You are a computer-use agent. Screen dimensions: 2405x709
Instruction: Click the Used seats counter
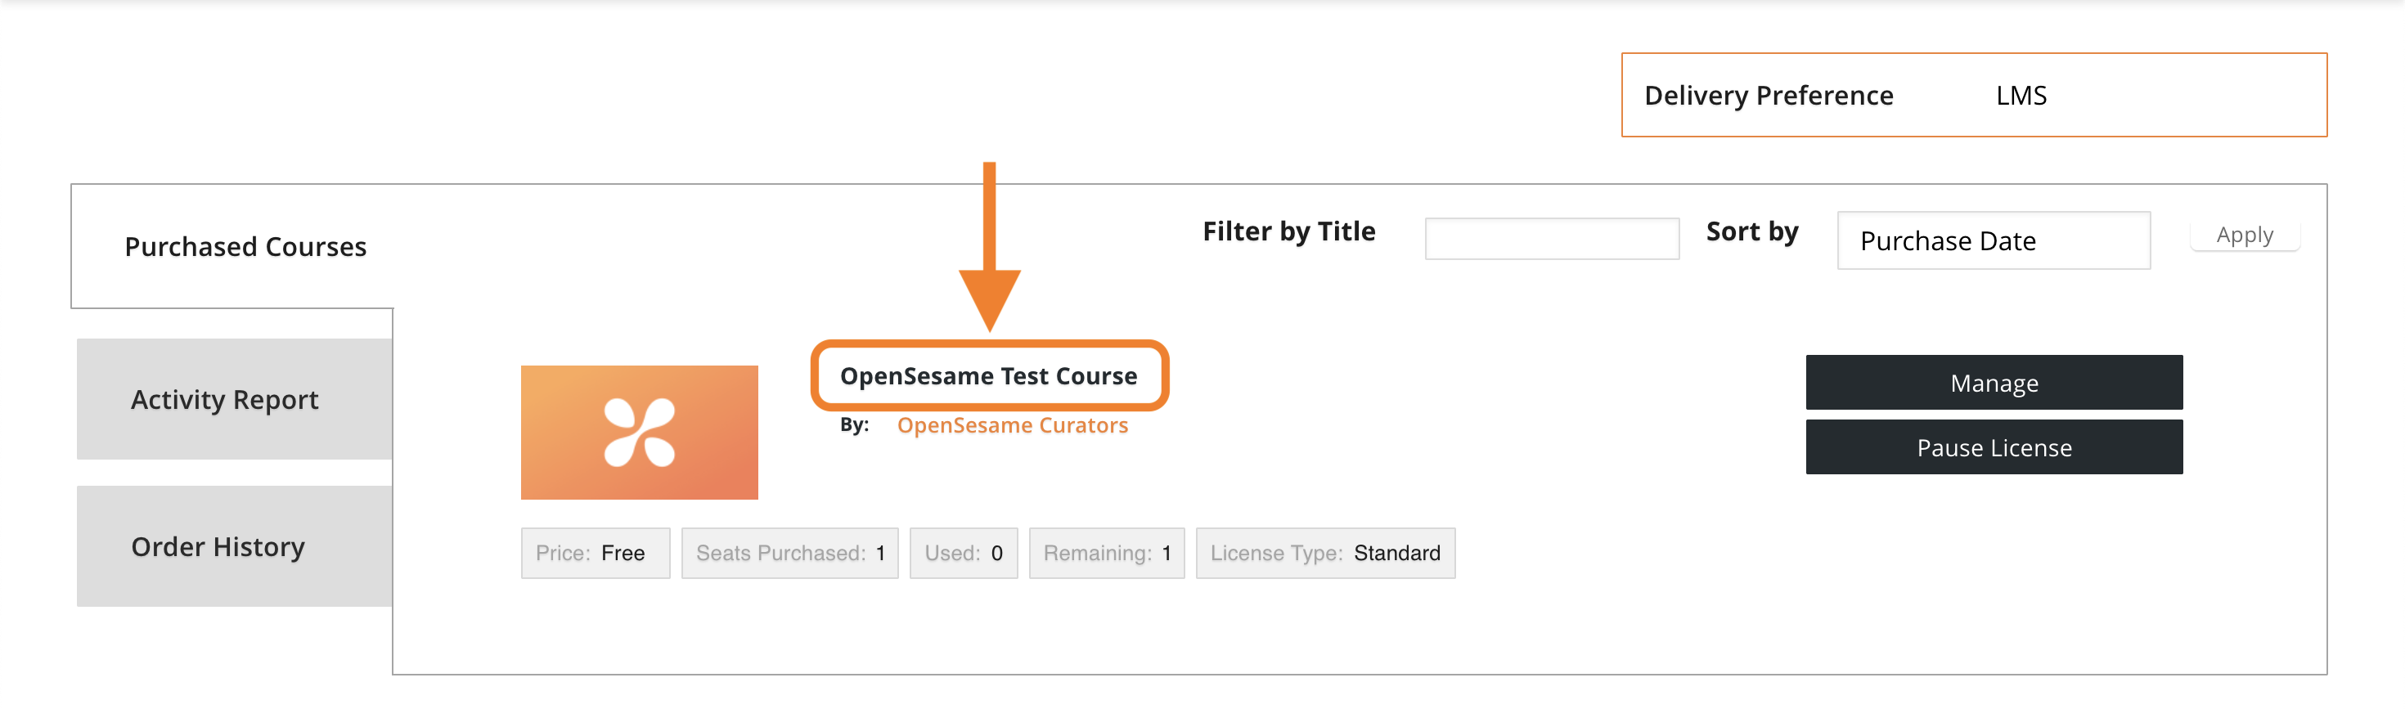[x=963, y=552]
